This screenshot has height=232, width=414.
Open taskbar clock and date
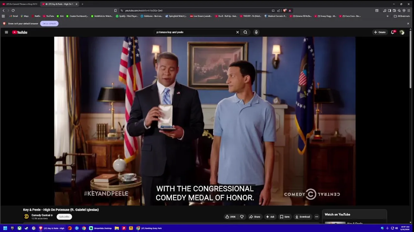[405, 228]
